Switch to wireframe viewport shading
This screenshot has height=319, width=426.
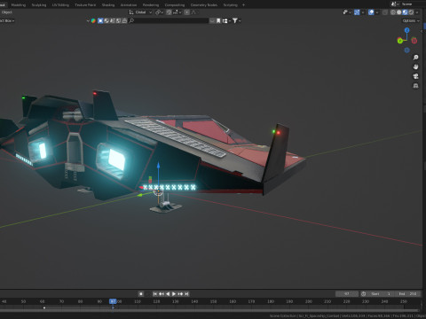tap(393, 12)
